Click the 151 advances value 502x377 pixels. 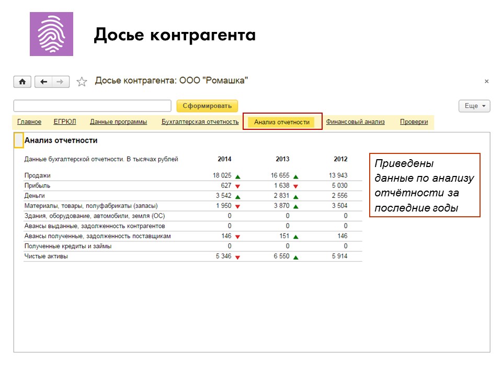(284, 236)
